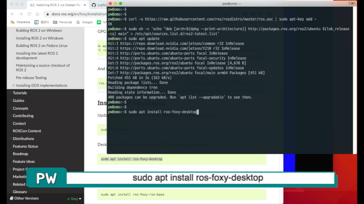Open Building ROS 2 on Windows
Image resolution: width=364 pixels, height=204 pixels.
click(39, 30)
